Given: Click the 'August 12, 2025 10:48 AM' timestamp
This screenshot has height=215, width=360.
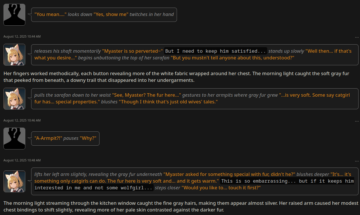Looking at the screenshot, I should pos(22,160).
